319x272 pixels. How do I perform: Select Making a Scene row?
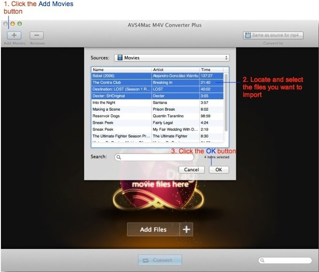coord(158,110)
